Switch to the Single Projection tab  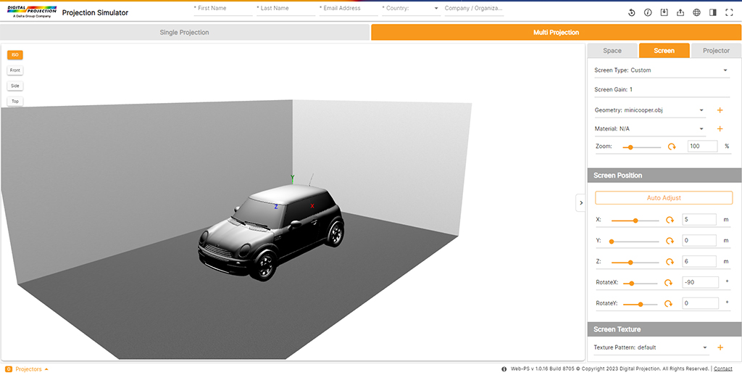coord(184,33)
